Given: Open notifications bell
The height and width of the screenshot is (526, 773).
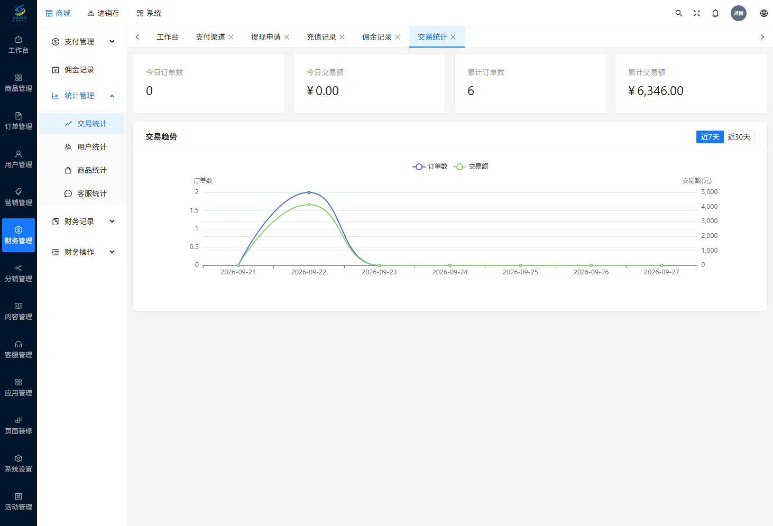Looking at the screenshot, I should [x=715, y=13].
